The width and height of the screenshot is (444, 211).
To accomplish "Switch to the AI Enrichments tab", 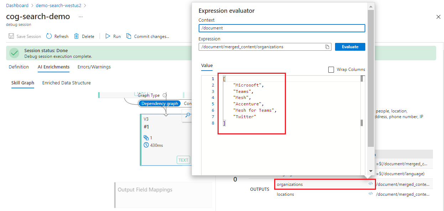I will [x=54, y=67].
